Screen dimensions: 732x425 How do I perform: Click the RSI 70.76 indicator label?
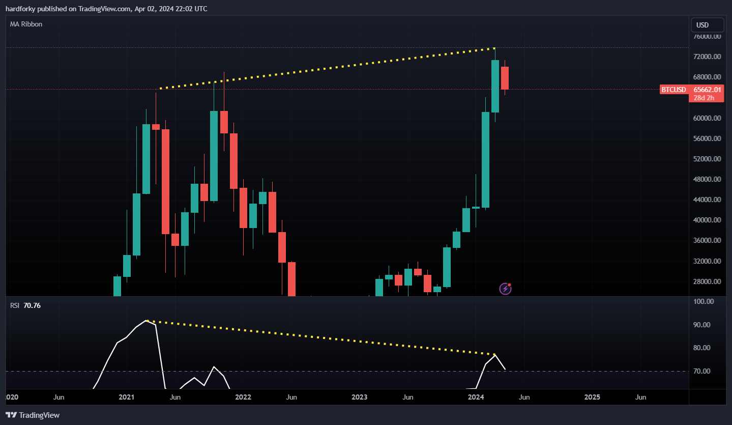tap(25, 305)
